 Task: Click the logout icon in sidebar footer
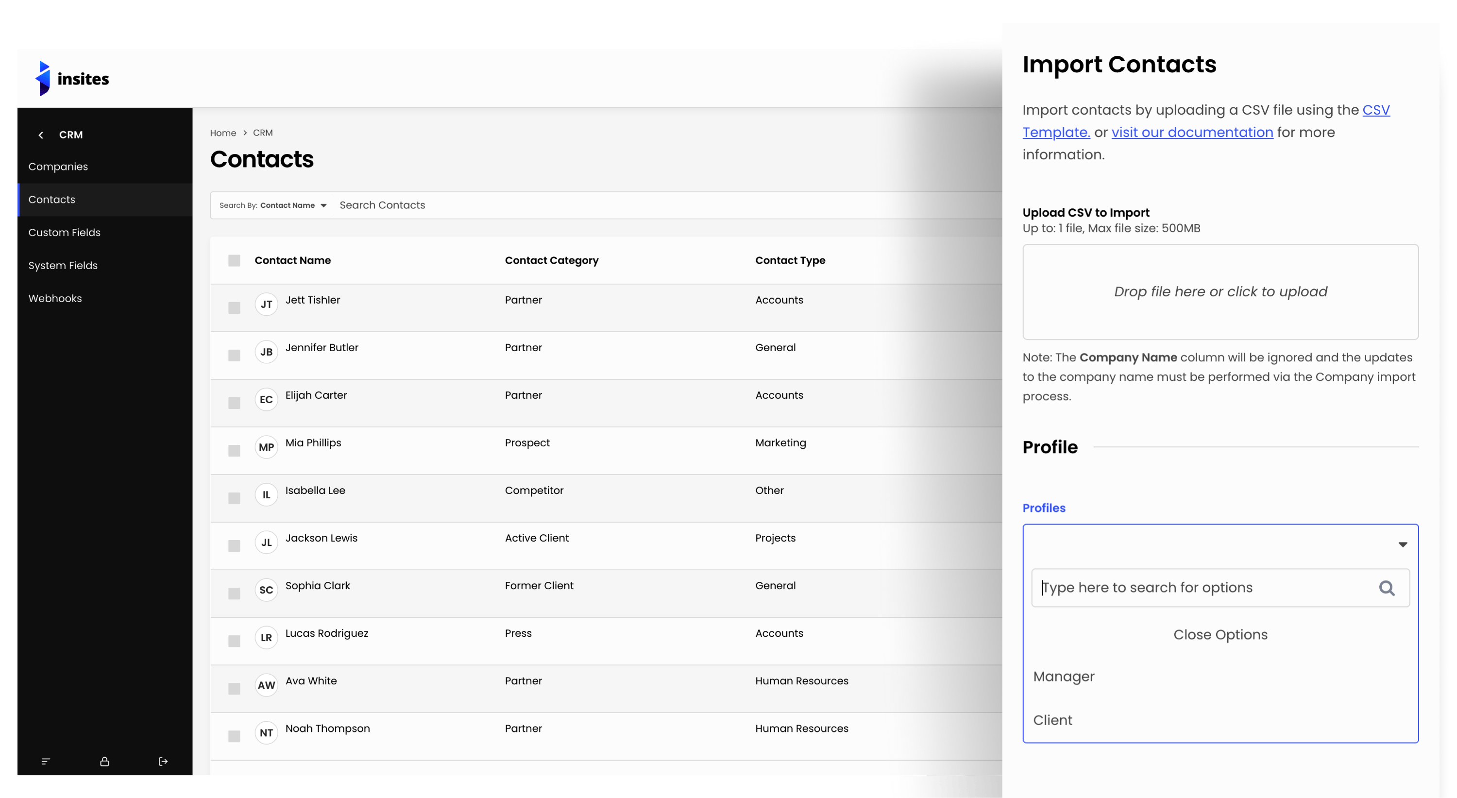point(163,761)
